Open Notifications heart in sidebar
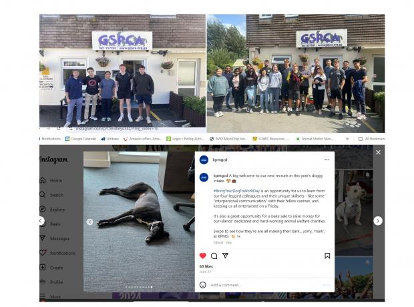The width and height of the screenshot is (414, 307). (57, 253)
